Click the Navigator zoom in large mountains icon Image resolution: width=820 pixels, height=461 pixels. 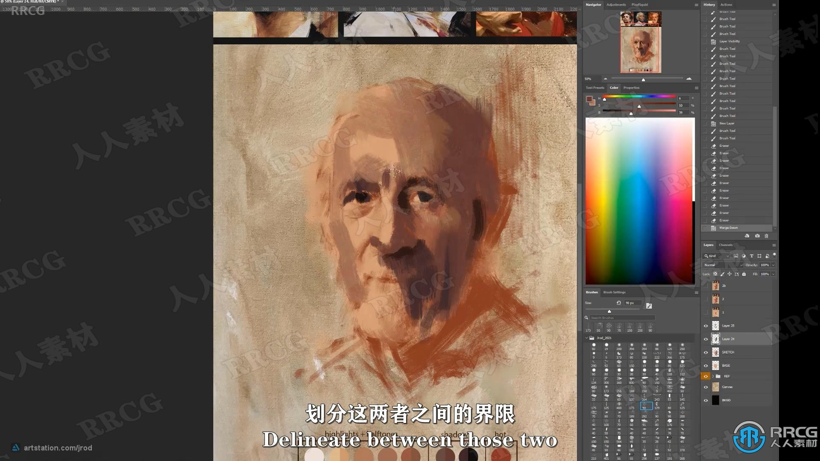pyautogui.click(x=689, y=79)
